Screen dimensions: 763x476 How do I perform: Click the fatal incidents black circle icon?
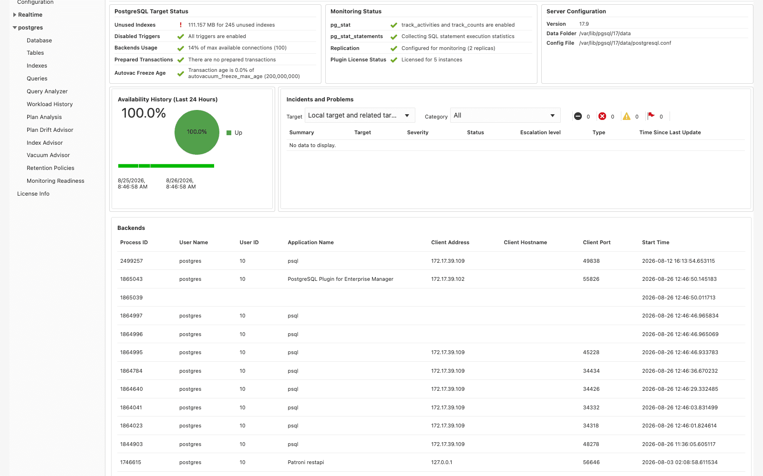[578, 116]
